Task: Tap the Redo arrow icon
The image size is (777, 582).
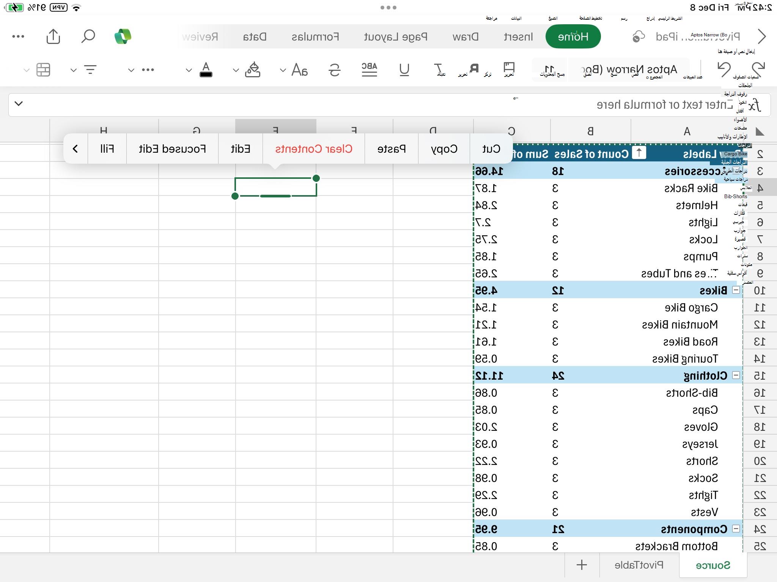Action: point(724,69)
